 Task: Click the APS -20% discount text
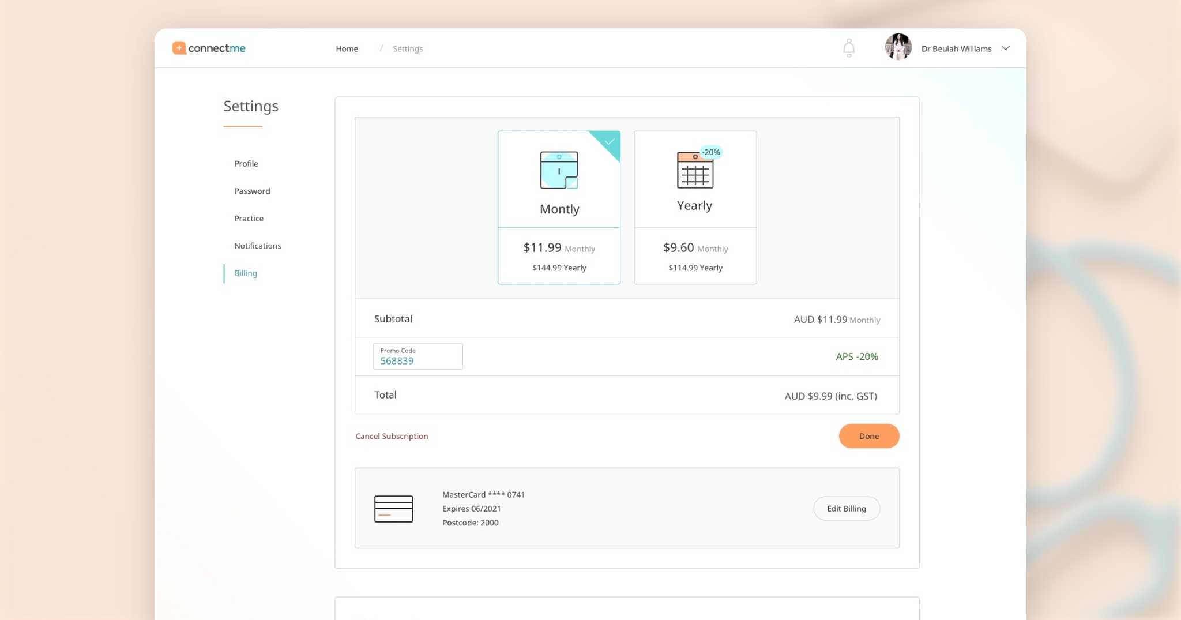(857, 357)
